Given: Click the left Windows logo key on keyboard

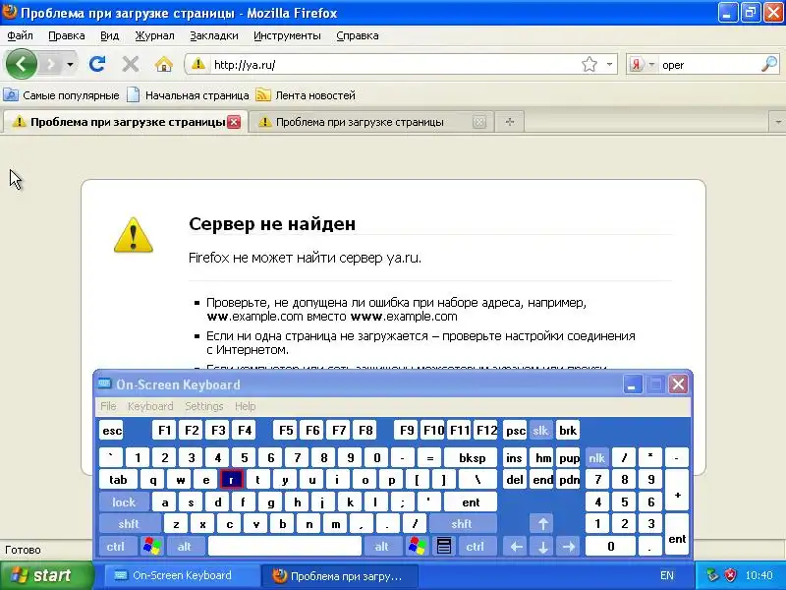Looking at the screenshot, I should click(152, 546).
